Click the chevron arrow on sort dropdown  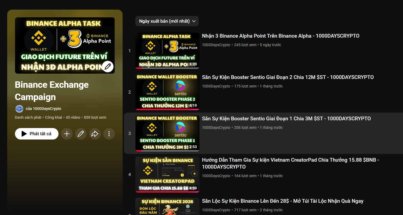(194, 21)
